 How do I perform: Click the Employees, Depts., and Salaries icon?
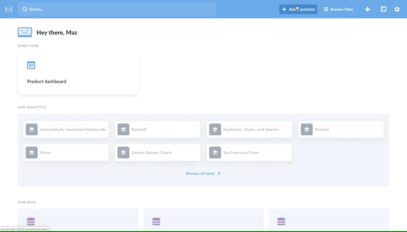pos(215,130)
